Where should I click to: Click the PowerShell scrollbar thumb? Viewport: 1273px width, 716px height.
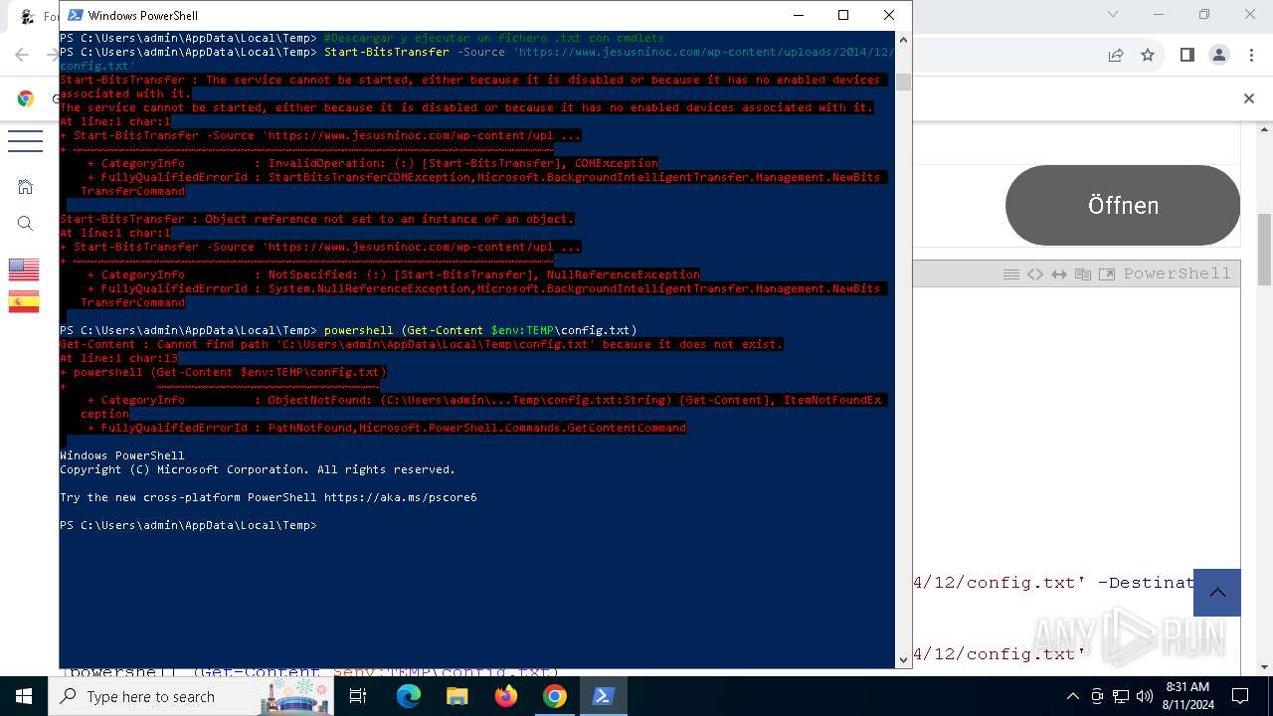(903, 82)
